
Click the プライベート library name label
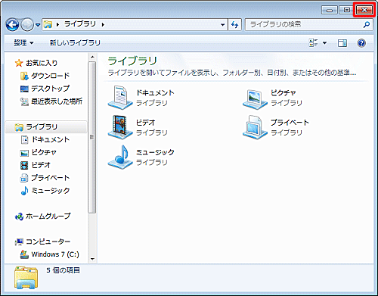(290, 123)
